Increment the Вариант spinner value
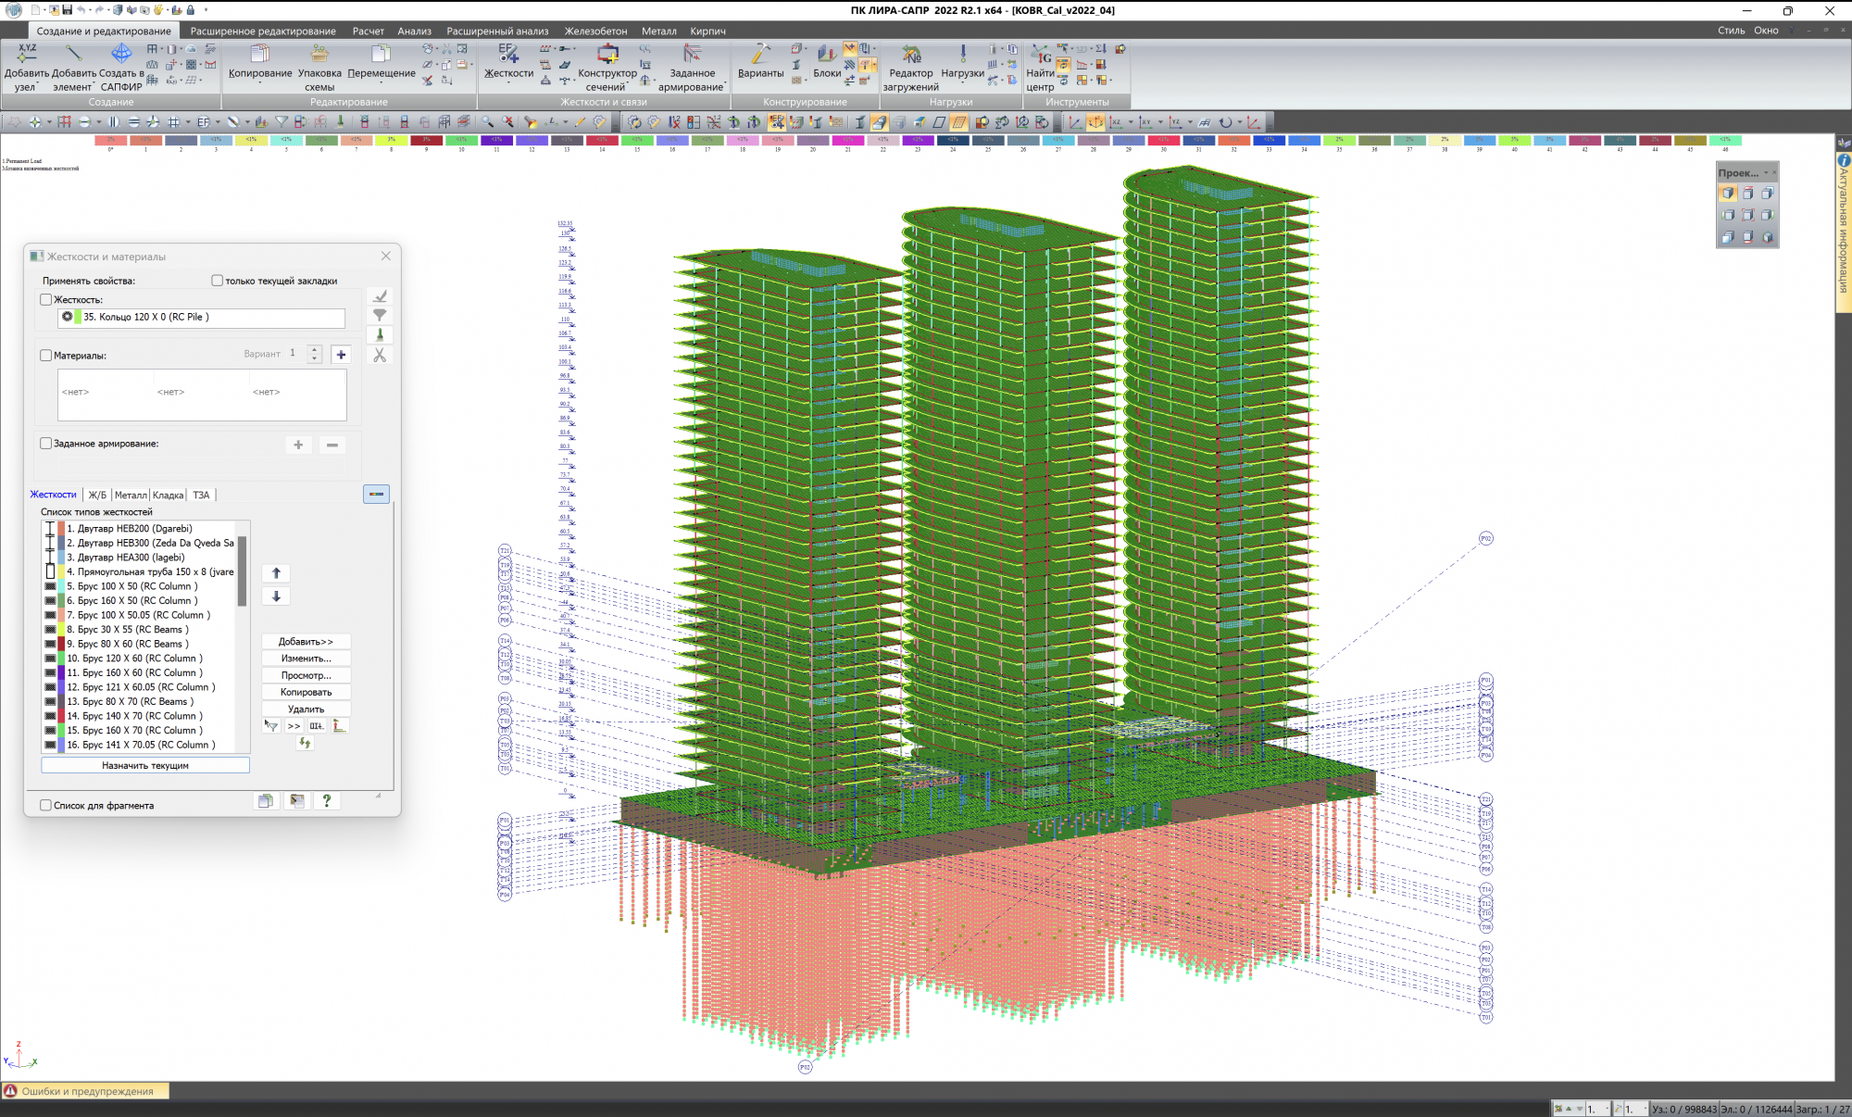 pos(315,349)
